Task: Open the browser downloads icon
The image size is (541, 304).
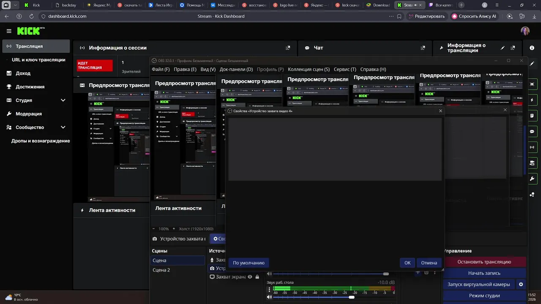Action: [534, 16]
